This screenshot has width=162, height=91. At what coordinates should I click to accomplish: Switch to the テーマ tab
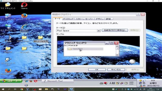[57, 19]
